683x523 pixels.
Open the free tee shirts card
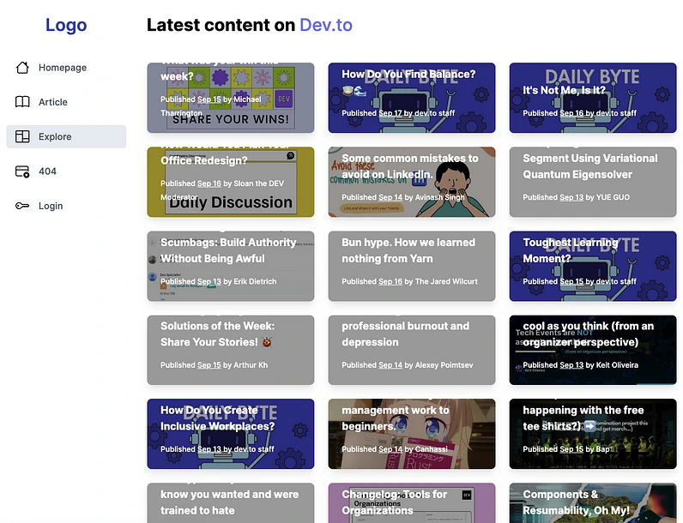[593, 434]
